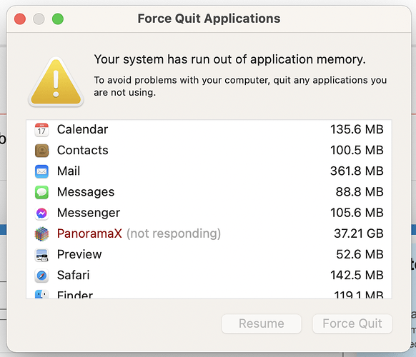Screen dimensions: 416x357
Task: Click the 52.6 MB memory value
Action: pyautogui.click(x=360, y=254)
